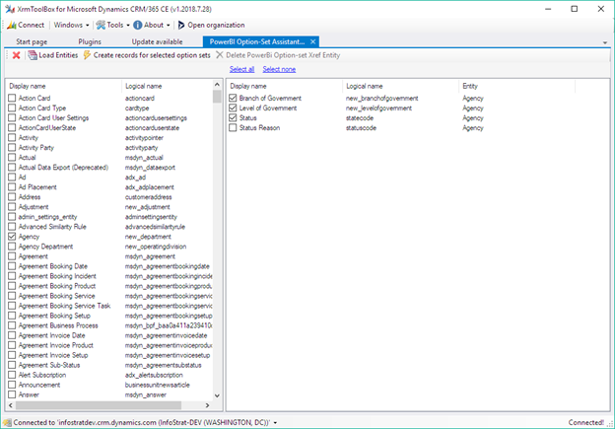Viewport: 615px width, 429px height.
Task: Sort option sets by Logical name header
Action: tap(401, 86)
